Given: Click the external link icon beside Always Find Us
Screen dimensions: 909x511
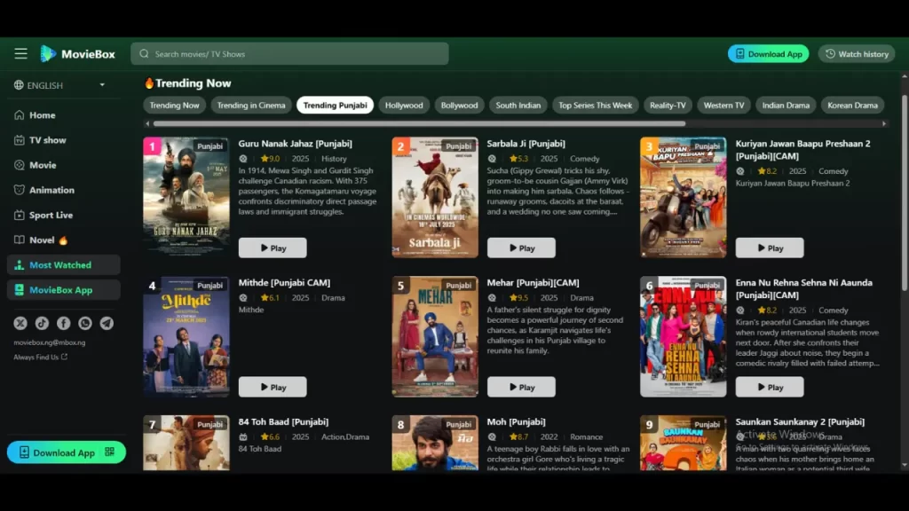Looking at the screenshot, I should click(64, 357).
